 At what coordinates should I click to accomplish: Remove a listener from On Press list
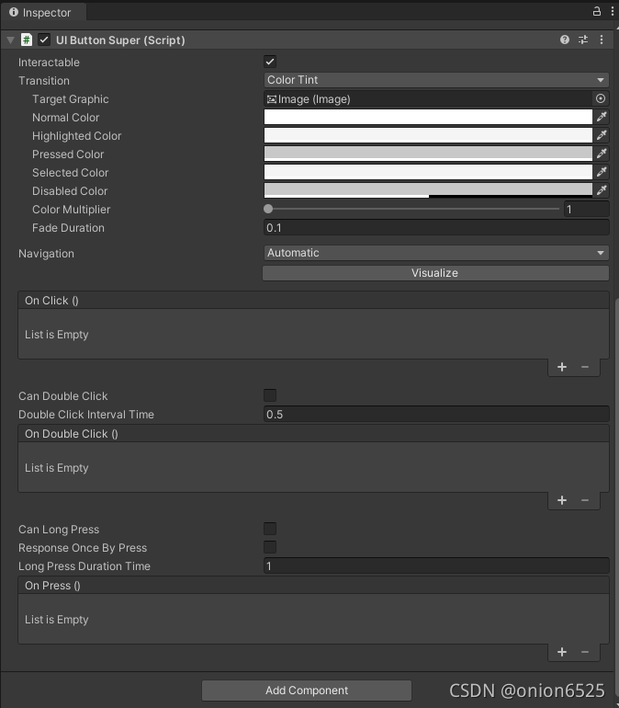585,652
